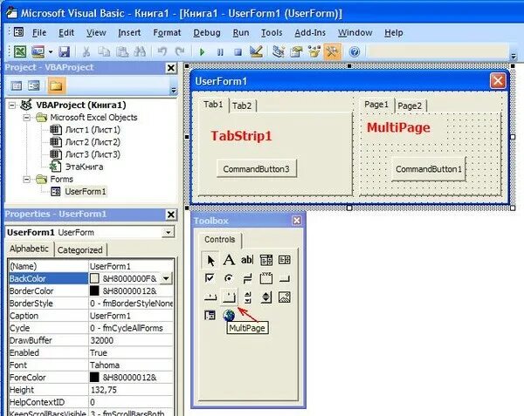Image resolution: width=524 pixels, height=416 pixels.
Task: Collapse the VBAProject (Книга1) tree node
Action: (12, 106)
